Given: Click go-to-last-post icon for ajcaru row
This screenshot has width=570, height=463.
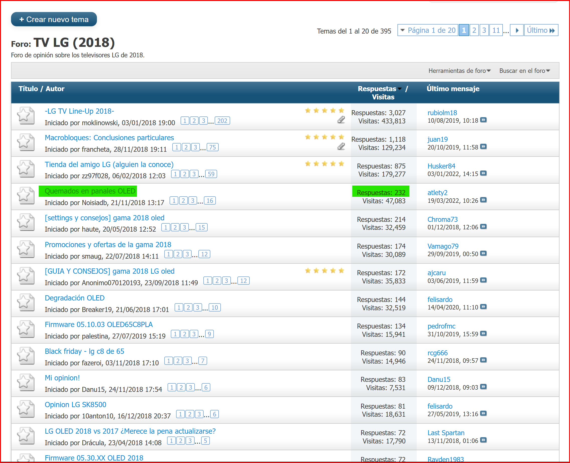Looking at the screenshot, I should point(483,280).
